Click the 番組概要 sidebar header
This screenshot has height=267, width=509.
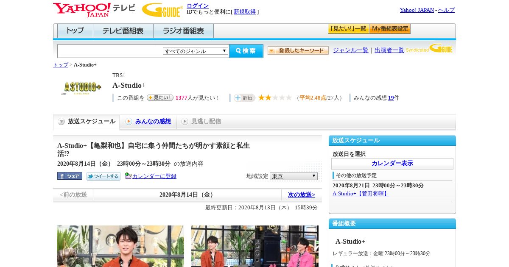392,224
